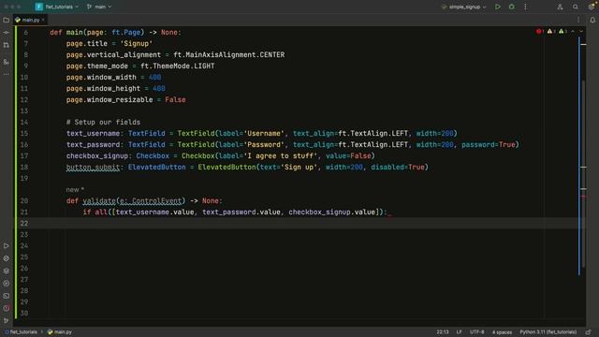Screen dimensions: 599x337
Task: Click the 'new *' author inlay hint
Action: click(x=75, y=189)
